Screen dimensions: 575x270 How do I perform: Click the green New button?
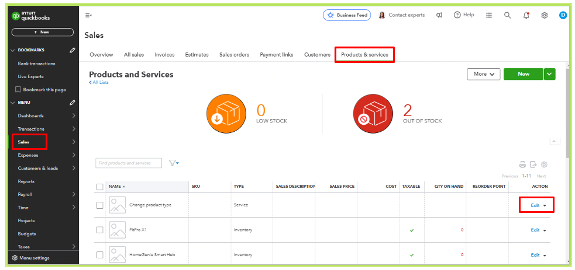[x=524, y=74]
